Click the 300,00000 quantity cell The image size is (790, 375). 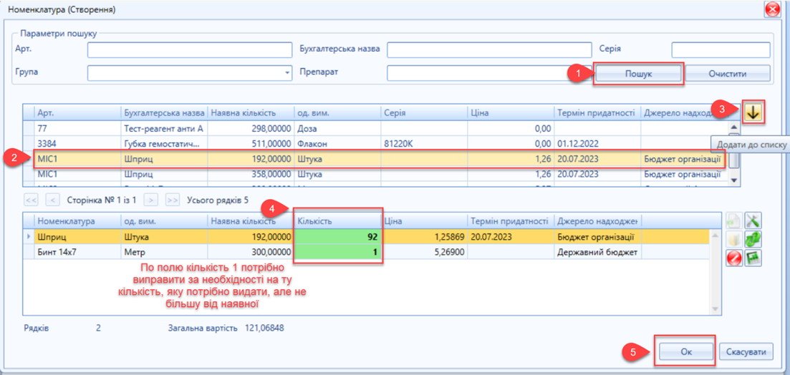pyautogui.click(x=251, y=252)
